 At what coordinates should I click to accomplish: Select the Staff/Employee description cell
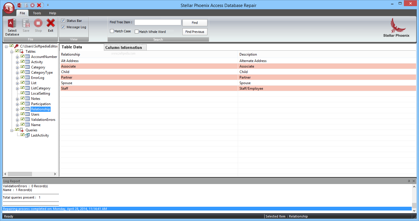click(x=327, y=89)
